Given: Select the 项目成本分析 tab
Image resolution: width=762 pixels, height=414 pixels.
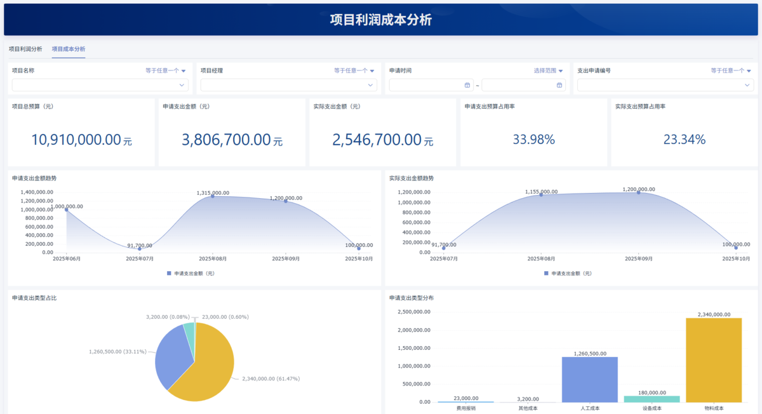Looking at the screenshot, I should [69, 49].
